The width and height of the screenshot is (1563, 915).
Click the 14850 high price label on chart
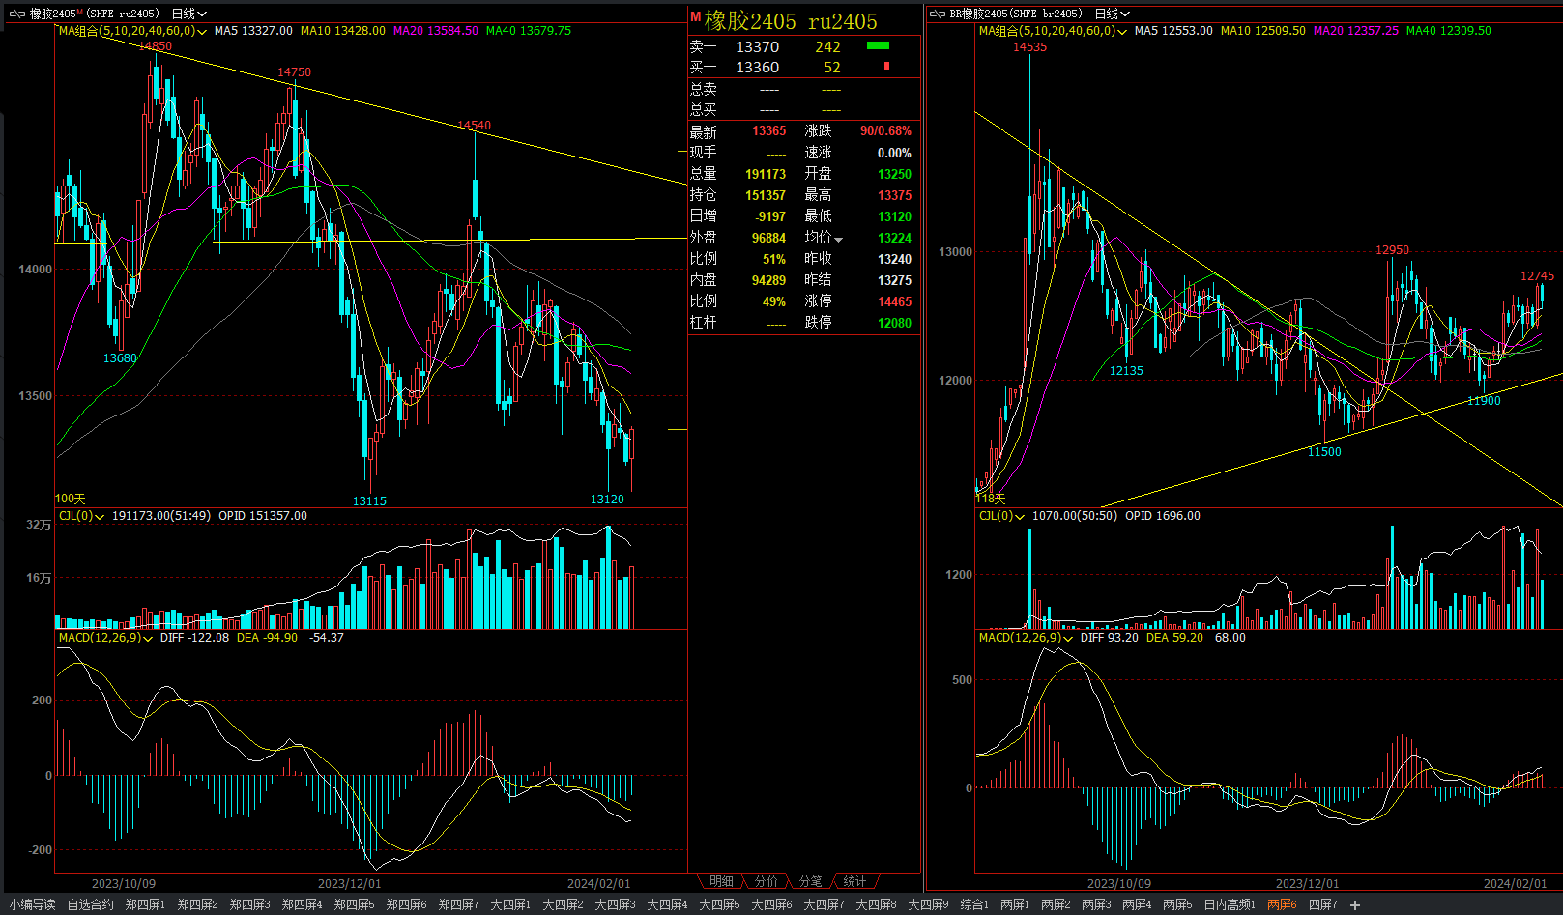(155, 46)
